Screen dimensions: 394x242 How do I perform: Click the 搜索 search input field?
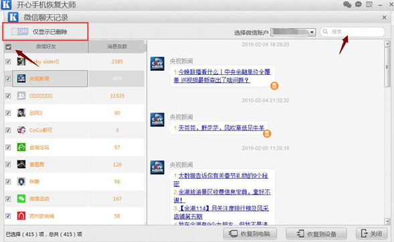353,32
